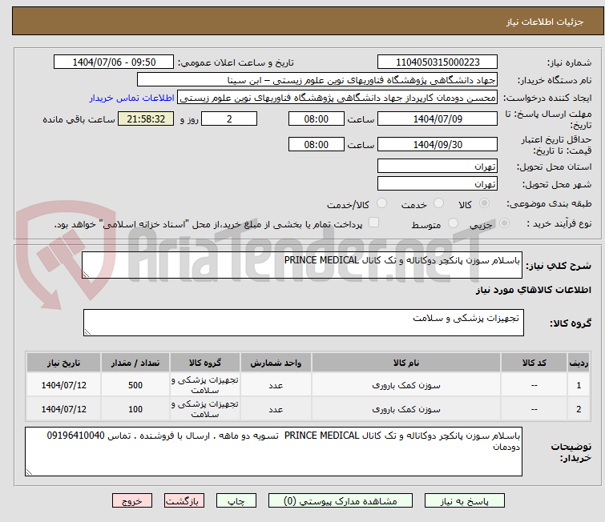Click the توضیحات خریدار text area
The width and height of the screenshot is (605, 522).
273,451
